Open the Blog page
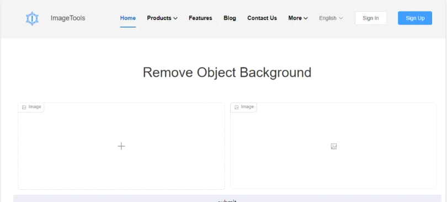 coord(230,18)
